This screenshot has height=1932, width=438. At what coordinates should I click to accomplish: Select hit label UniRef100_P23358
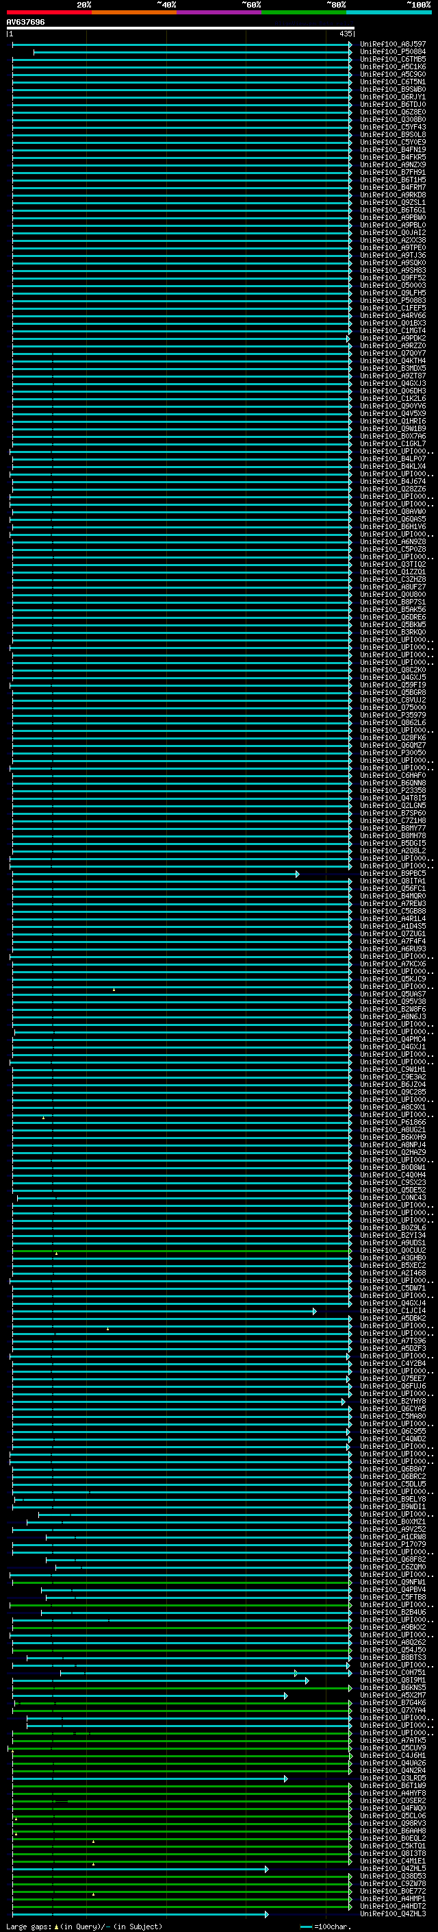tap(392, 790)
